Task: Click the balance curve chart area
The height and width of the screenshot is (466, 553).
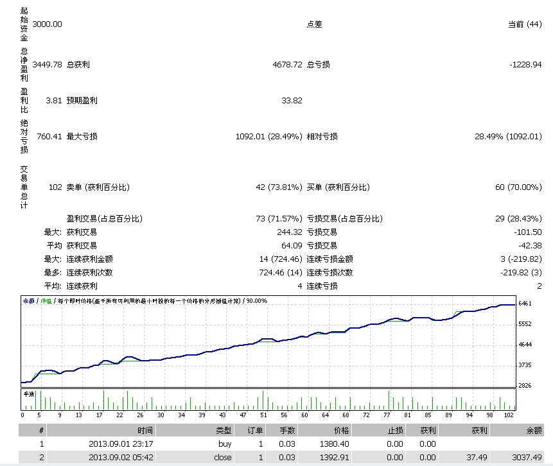Action: pyautogui.click(x=268, y=341)
